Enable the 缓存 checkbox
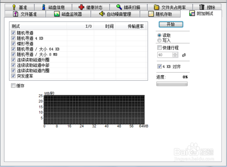The height and width of the screenshot is (167, 227). coord(13,85)
